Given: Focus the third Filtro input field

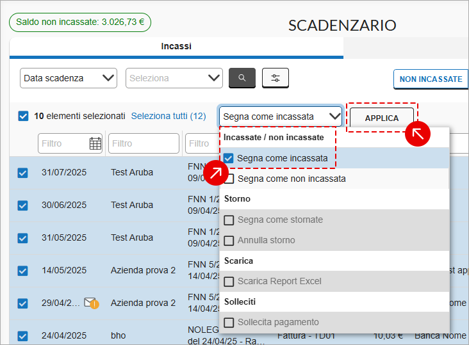Looking at the screenshot, I should pyautogui.click(x=202, y=143).
